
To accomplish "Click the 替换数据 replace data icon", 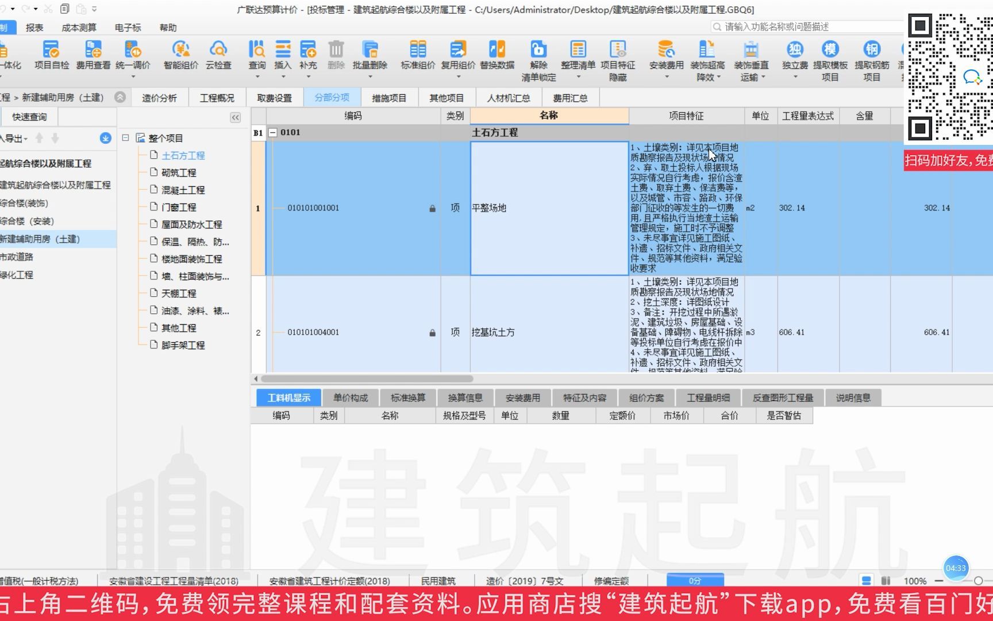I will click(497, 55).
